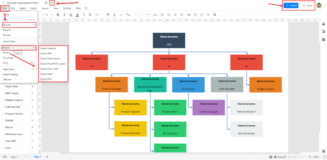This screenshot has width=327, height=160.
Task: Open the View menu
Action: (56, 8)
